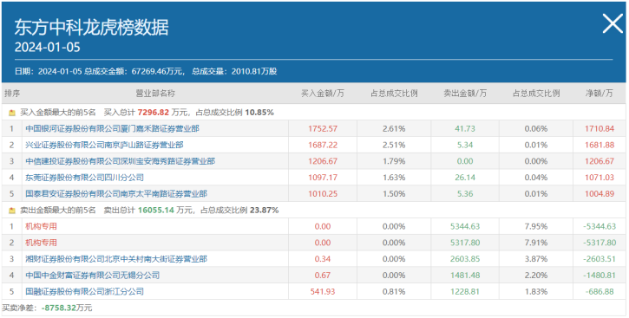
Task: Select the 7.95% proportion cell
Action: [536, 226]
